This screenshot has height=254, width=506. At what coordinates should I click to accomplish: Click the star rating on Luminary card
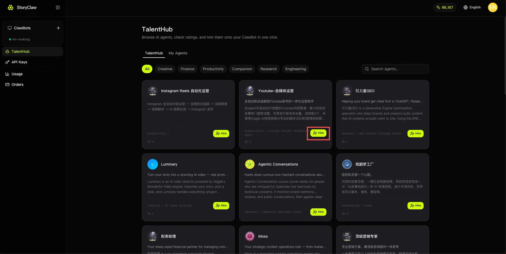point(150,214)
